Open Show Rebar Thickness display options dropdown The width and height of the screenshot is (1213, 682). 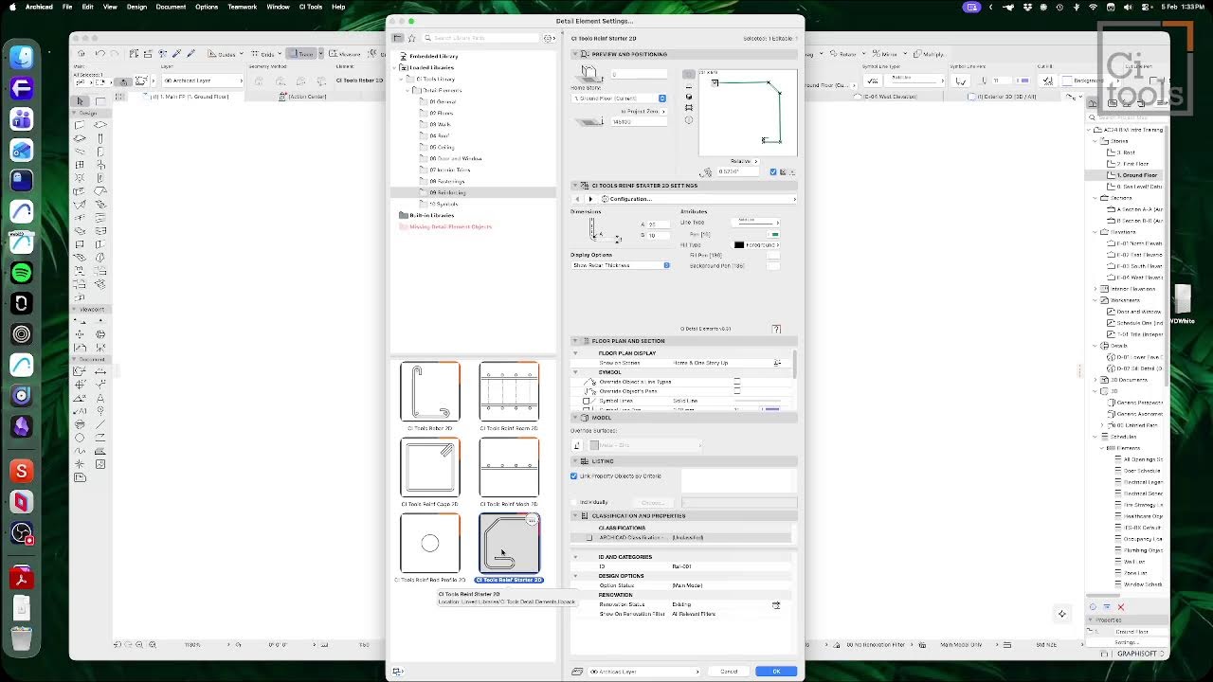click(x=621, y=265)
